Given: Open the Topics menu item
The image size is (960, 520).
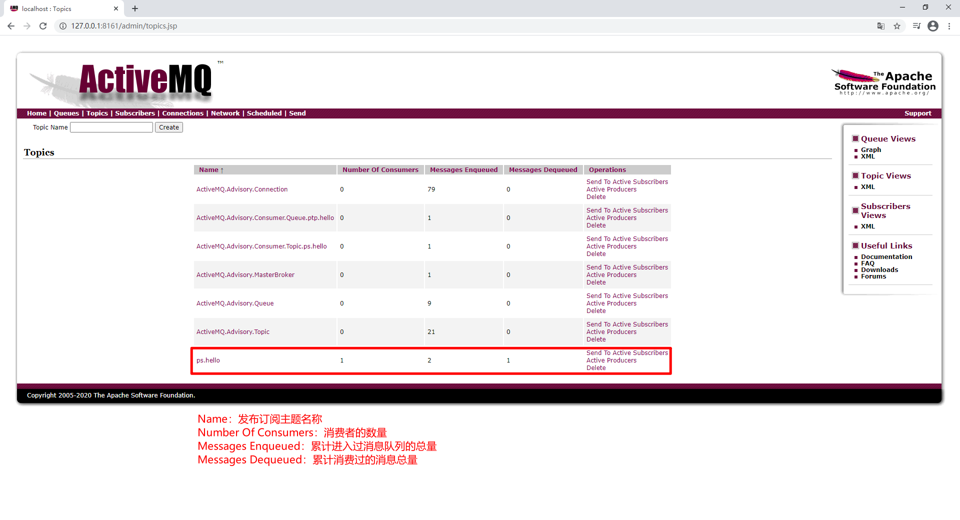Looking at the screenshot, I should tap(97, 113).
